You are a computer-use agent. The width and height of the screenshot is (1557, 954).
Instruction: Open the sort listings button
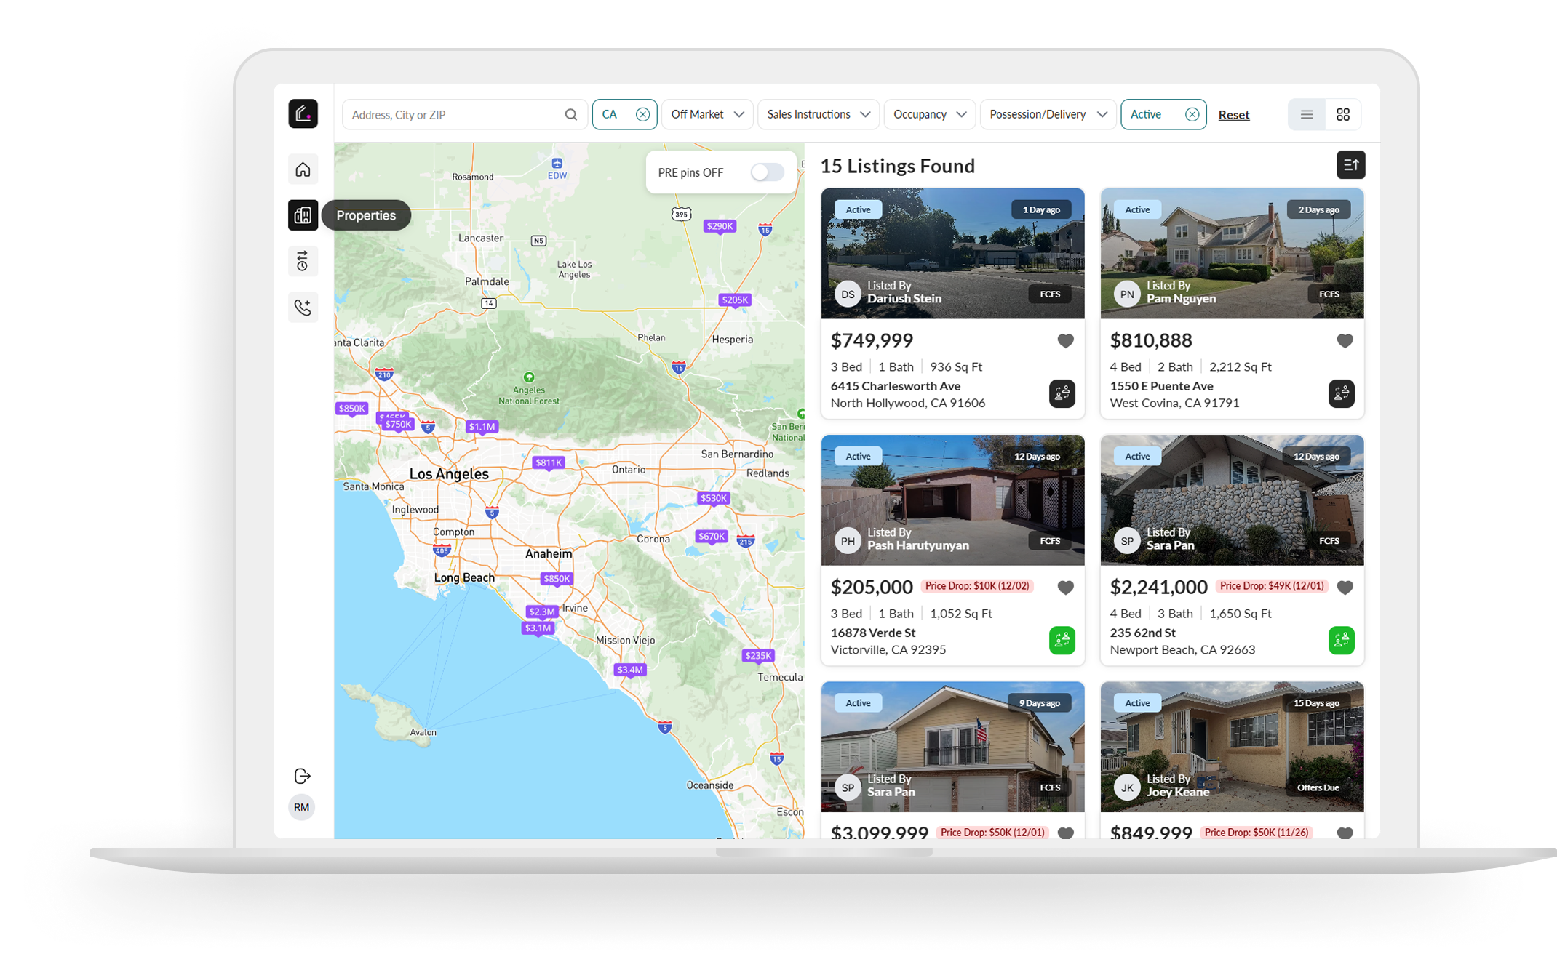1351,165
